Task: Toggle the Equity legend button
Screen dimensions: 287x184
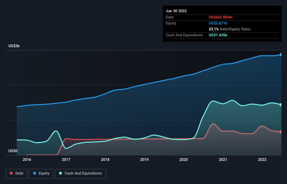Action: tap(41, 174)
